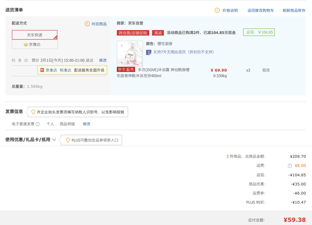Click the 返现 -¥104.85 amount
Screen dimensions: 312x225
click(x=297, y=175)
